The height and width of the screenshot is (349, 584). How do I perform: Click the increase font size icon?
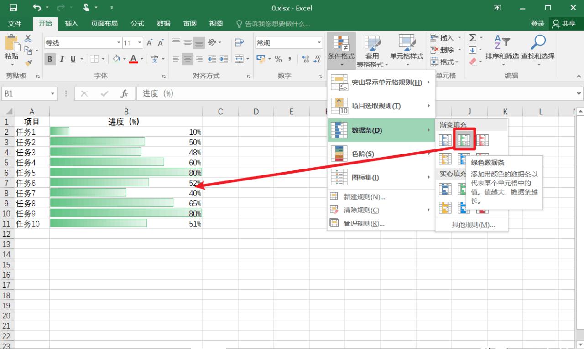point(149,43)
